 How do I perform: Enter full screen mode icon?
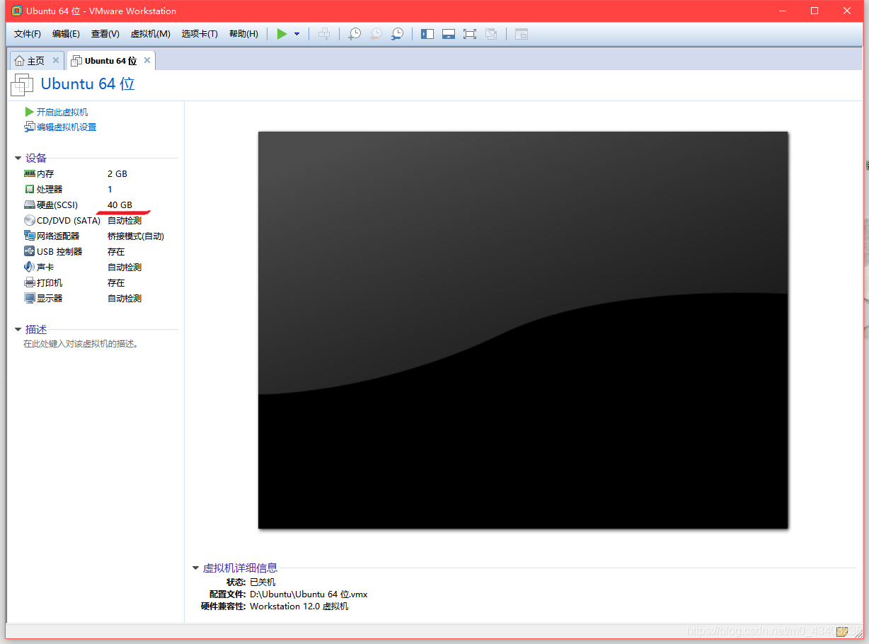[x=470, y=34]
